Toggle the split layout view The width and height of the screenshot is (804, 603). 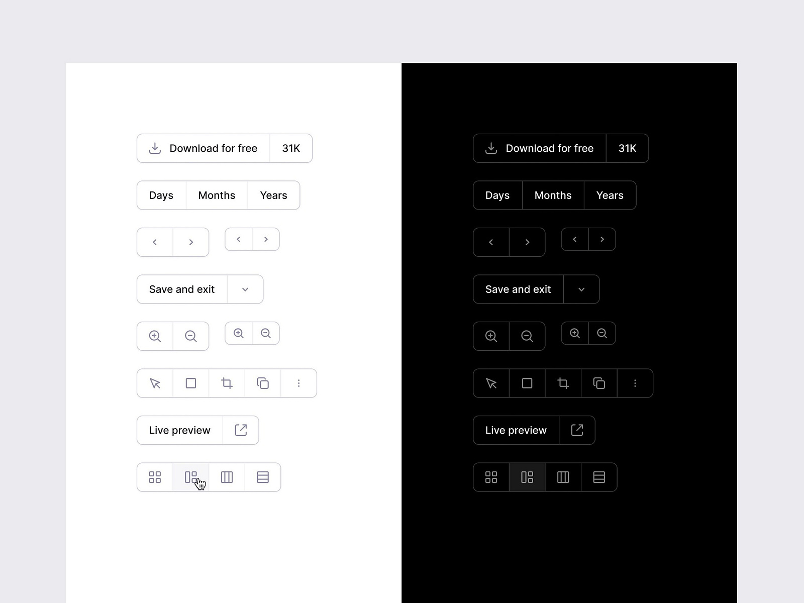pos(191,477)
